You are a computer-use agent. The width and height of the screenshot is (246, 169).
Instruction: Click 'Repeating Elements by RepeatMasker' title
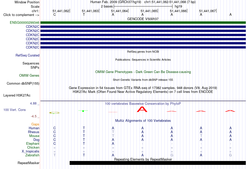click(143, 159)
